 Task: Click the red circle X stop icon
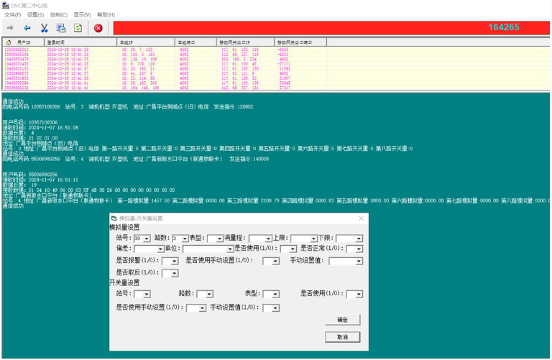coord(98,28)
